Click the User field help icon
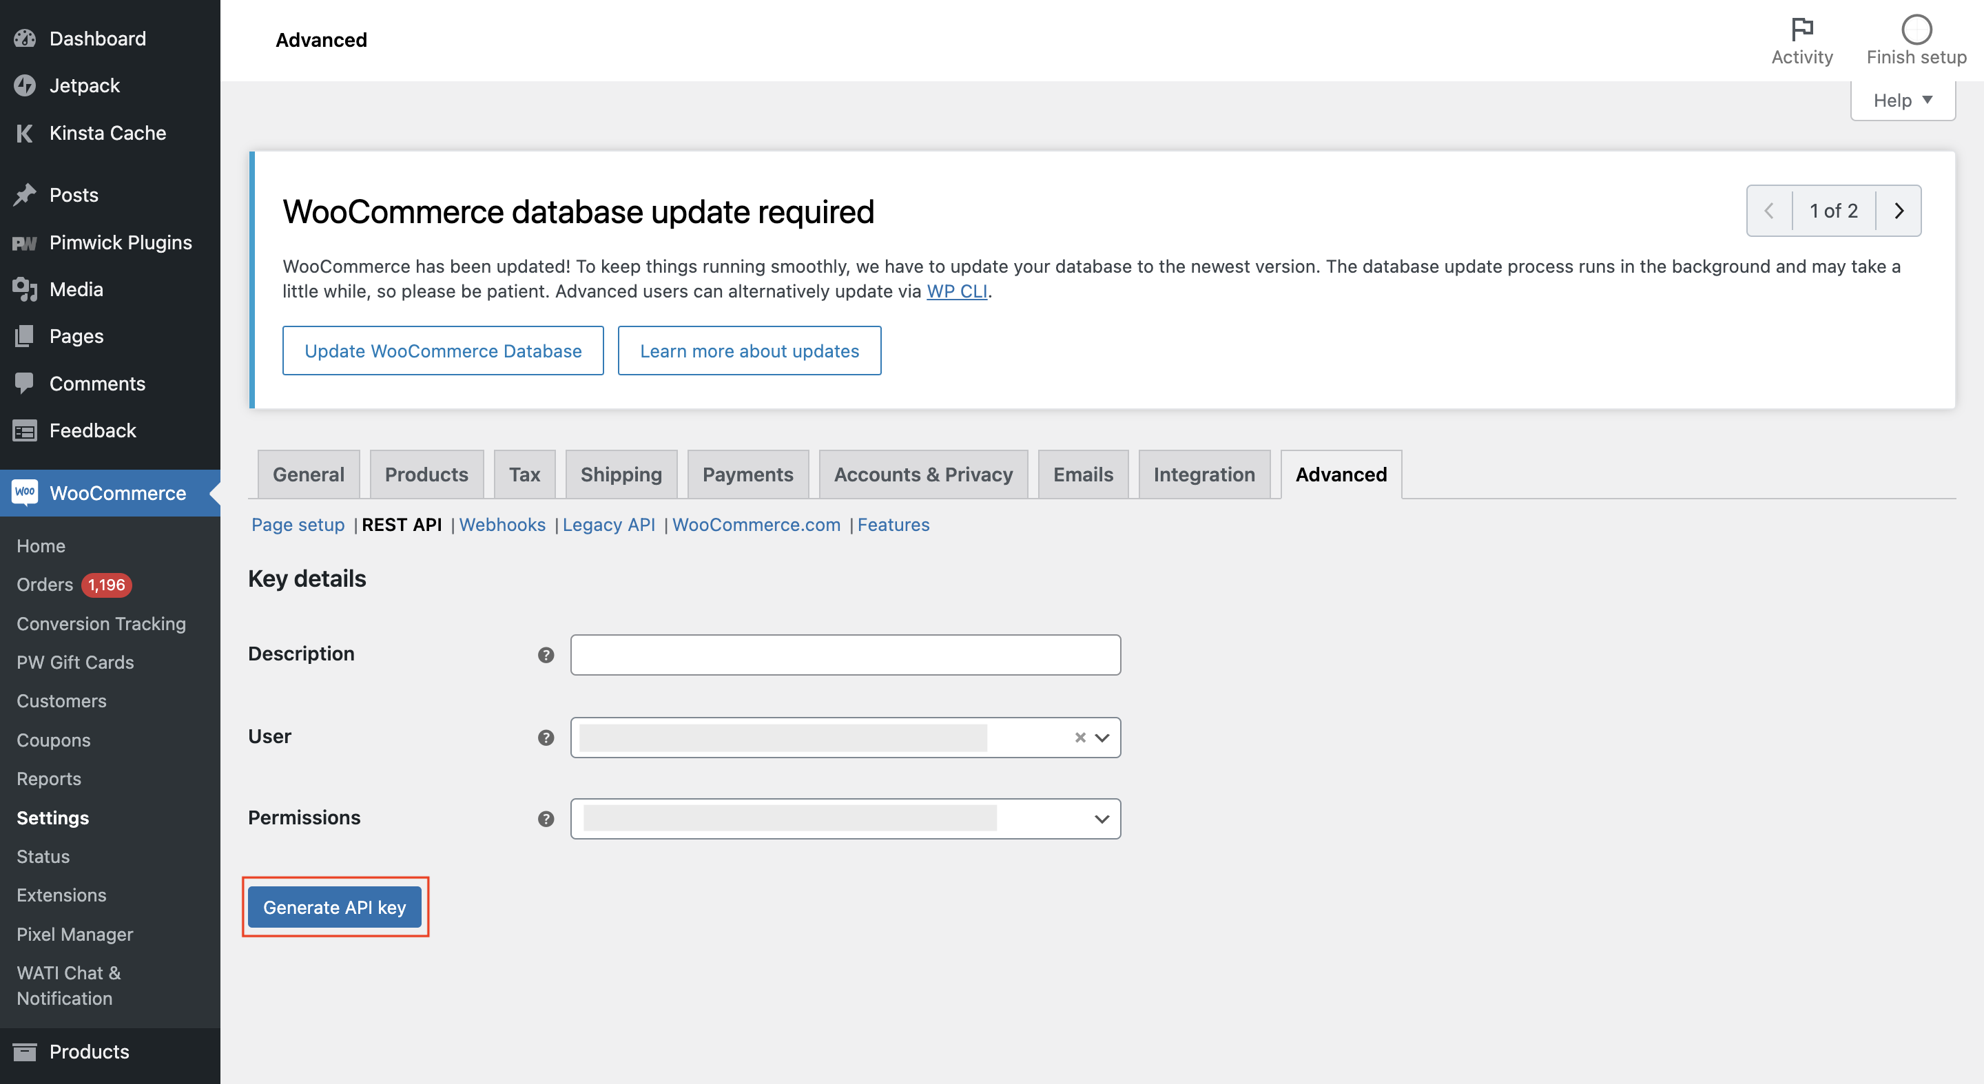 click(546, 738)
